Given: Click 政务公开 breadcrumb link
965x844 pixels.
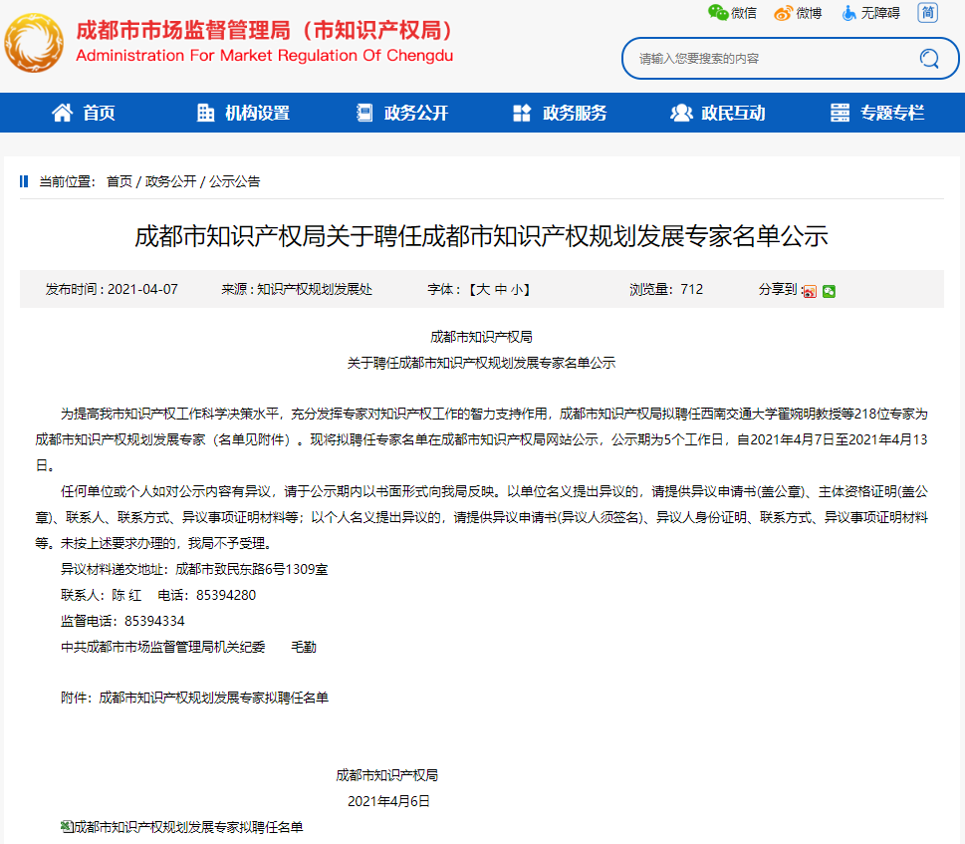Looking at the screenshot, I should pyautogui.click(x=171, y=181).
